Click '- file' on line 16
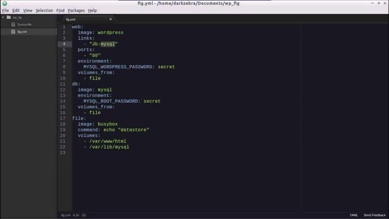Image resolution: width=389 pixels, height=219 pixels. (92, 113)
